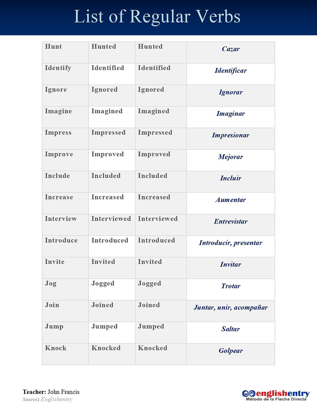This screenshot has width=317, height=410.
Task: Select 'Introducir, presentar' translation cell
Action: pyautogui.click(x=230, y=246)
